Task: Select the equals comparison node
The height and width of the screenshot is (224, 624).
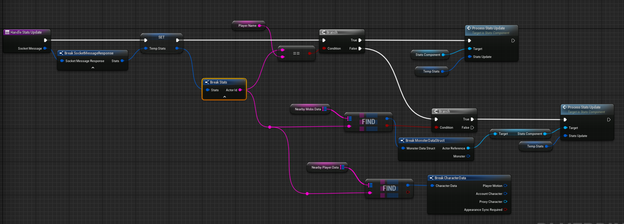Action: 296,53
